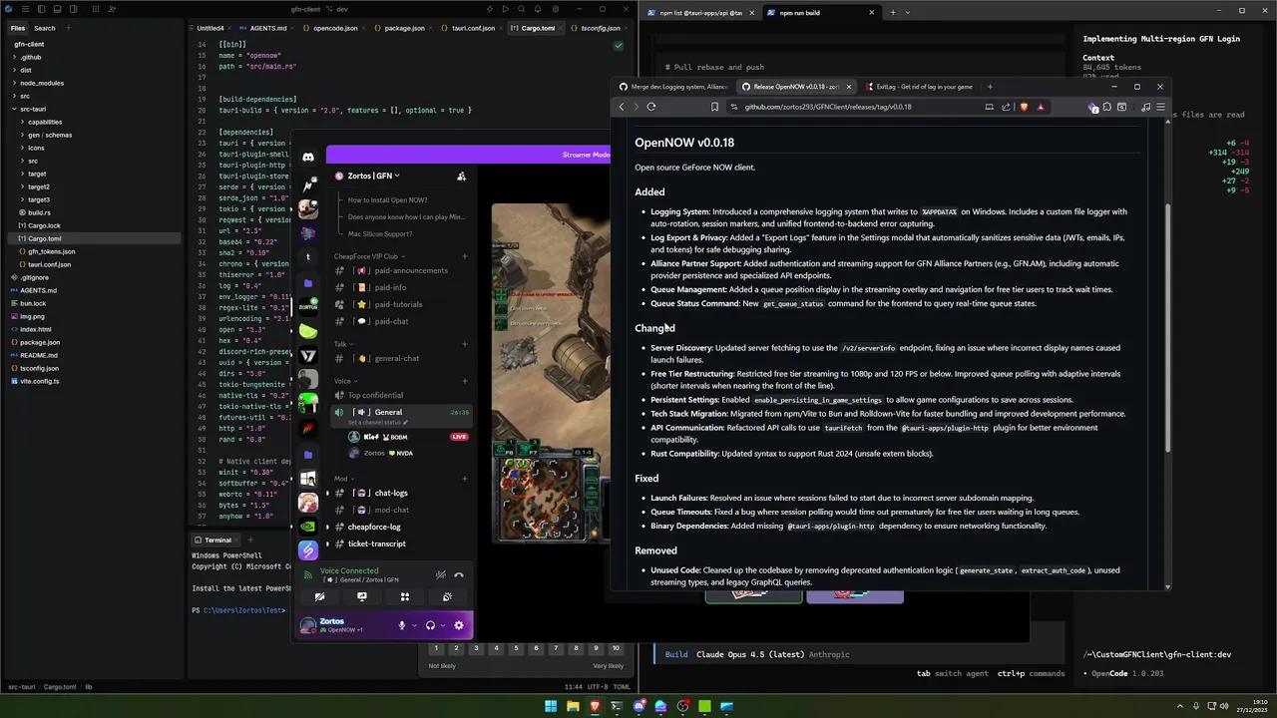The width and height of the screenshot is (1277, 718).
Task: Open microphone input device dropdown arrow
Action: pyautogui.click(x=415, y=625)
